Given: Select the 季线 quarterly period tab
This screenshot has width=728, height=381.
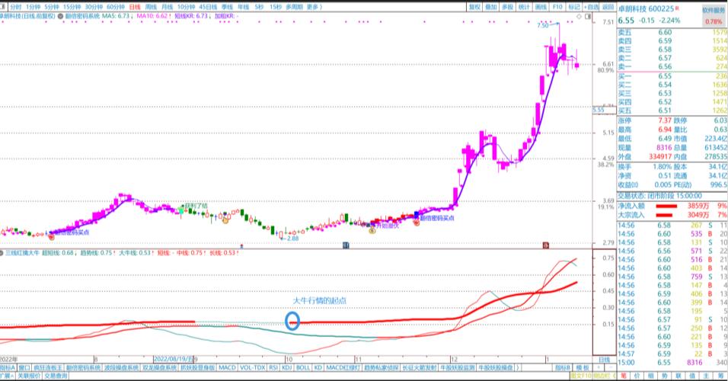Looking at the screenshot, I should pyautogui.click(x=227, y=7).
